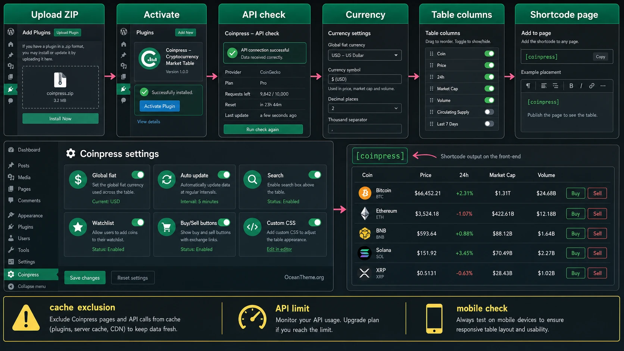
Task: Toggle the Coin column switch
Action: tap(489, 54)
